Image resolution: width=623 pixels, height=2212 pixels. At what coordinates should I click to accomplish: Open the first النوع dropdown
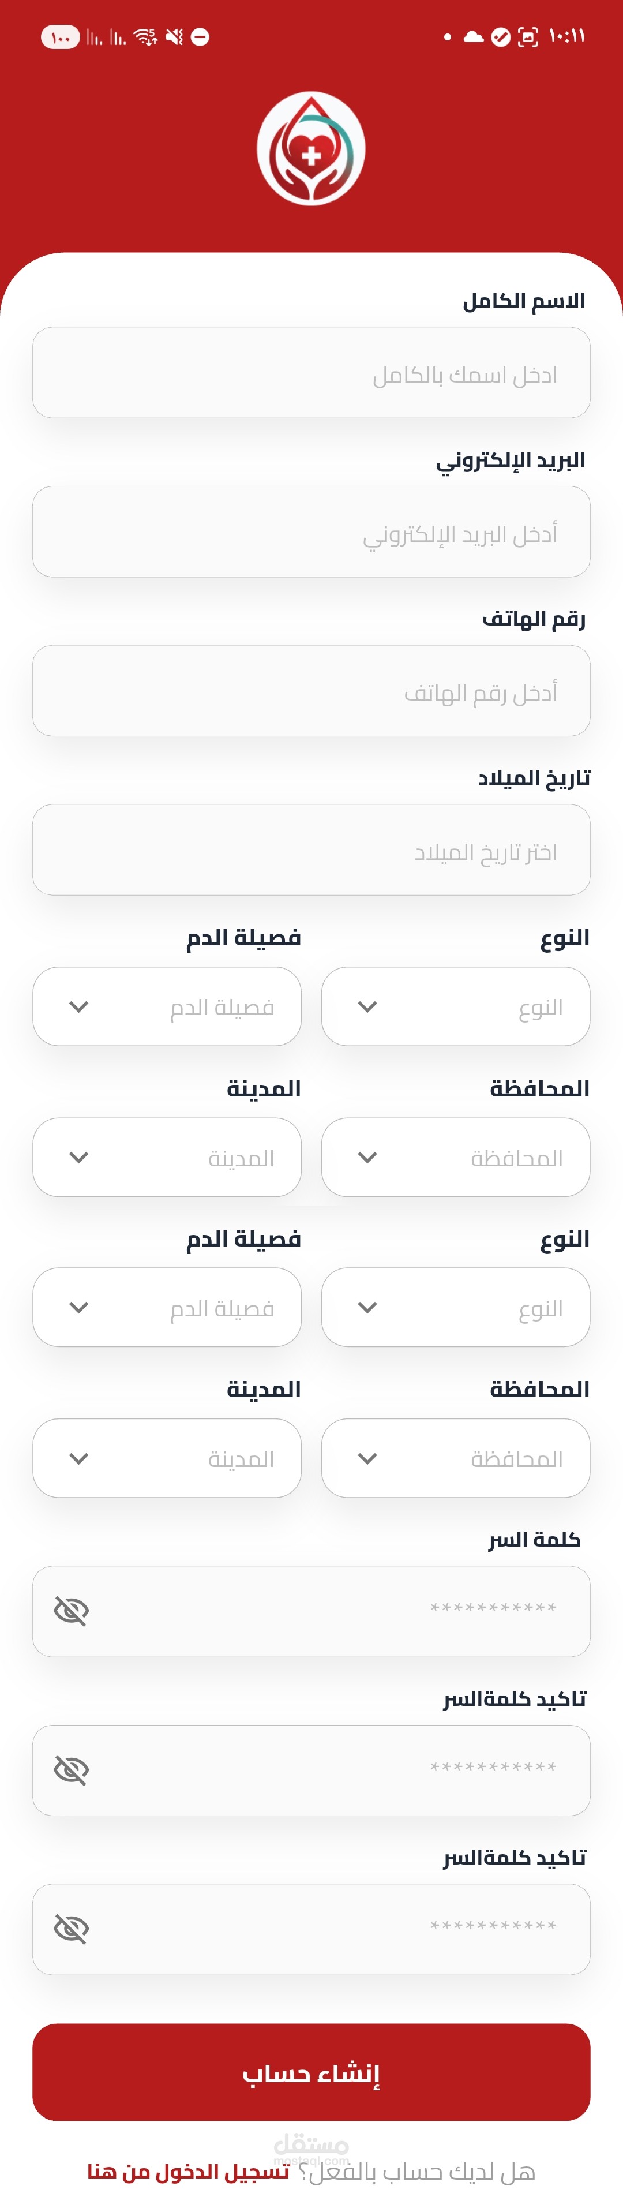[455, 1006]
